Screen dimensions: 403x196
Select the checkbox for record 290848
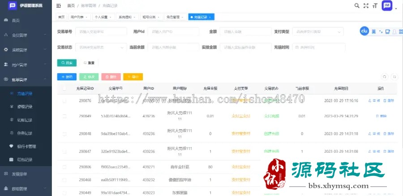tap(64, 133)
